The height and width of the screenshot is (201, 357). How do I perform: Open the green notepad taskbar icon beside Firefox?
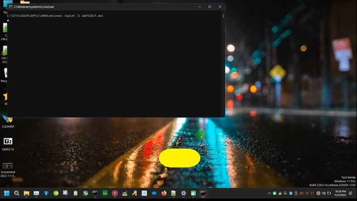[173, 193]
